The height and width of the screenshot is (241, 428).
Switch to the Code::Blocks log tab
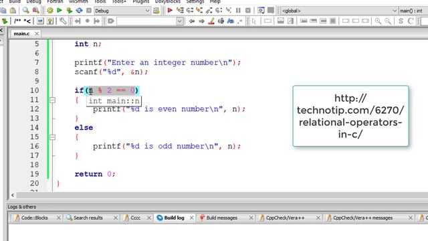(x=34, y=218)
